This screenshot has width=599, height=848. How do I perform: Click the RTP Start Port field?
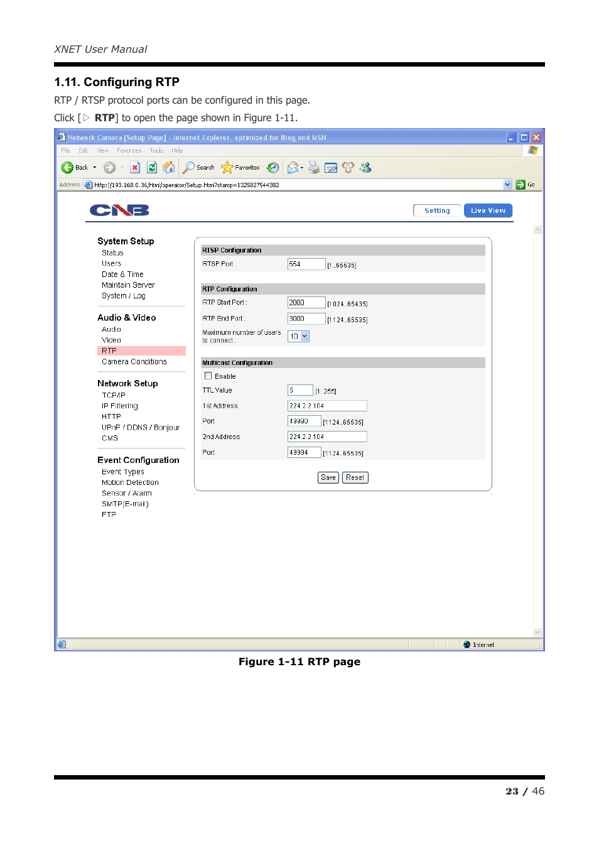coord(306,303)
